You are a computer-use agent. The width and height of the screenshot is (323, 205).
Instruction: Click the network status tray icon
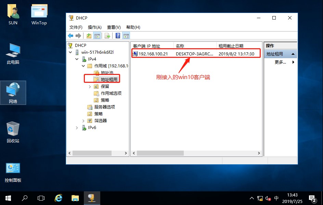tap(260, 198)
